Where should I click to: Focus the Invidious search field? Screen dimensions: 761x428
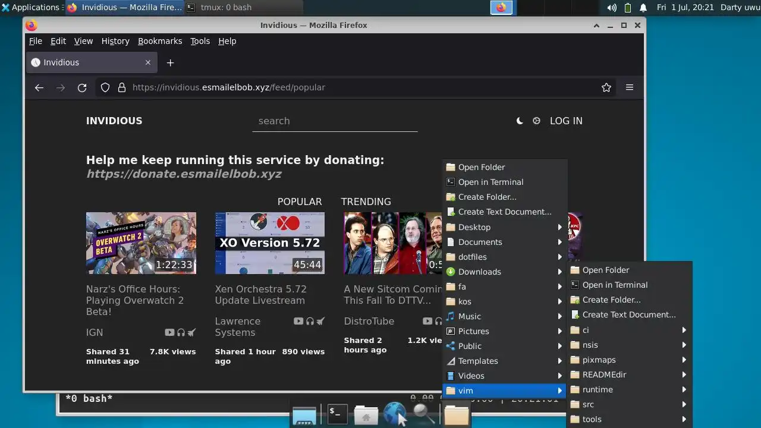point(335,121)
